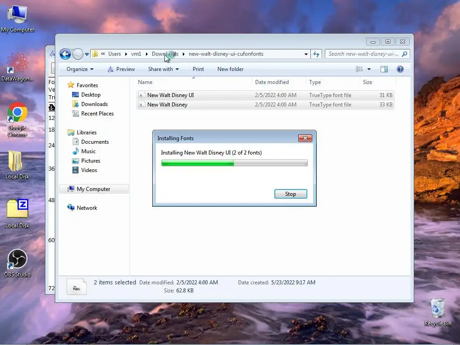Open the Organize menu

point(80,69)
